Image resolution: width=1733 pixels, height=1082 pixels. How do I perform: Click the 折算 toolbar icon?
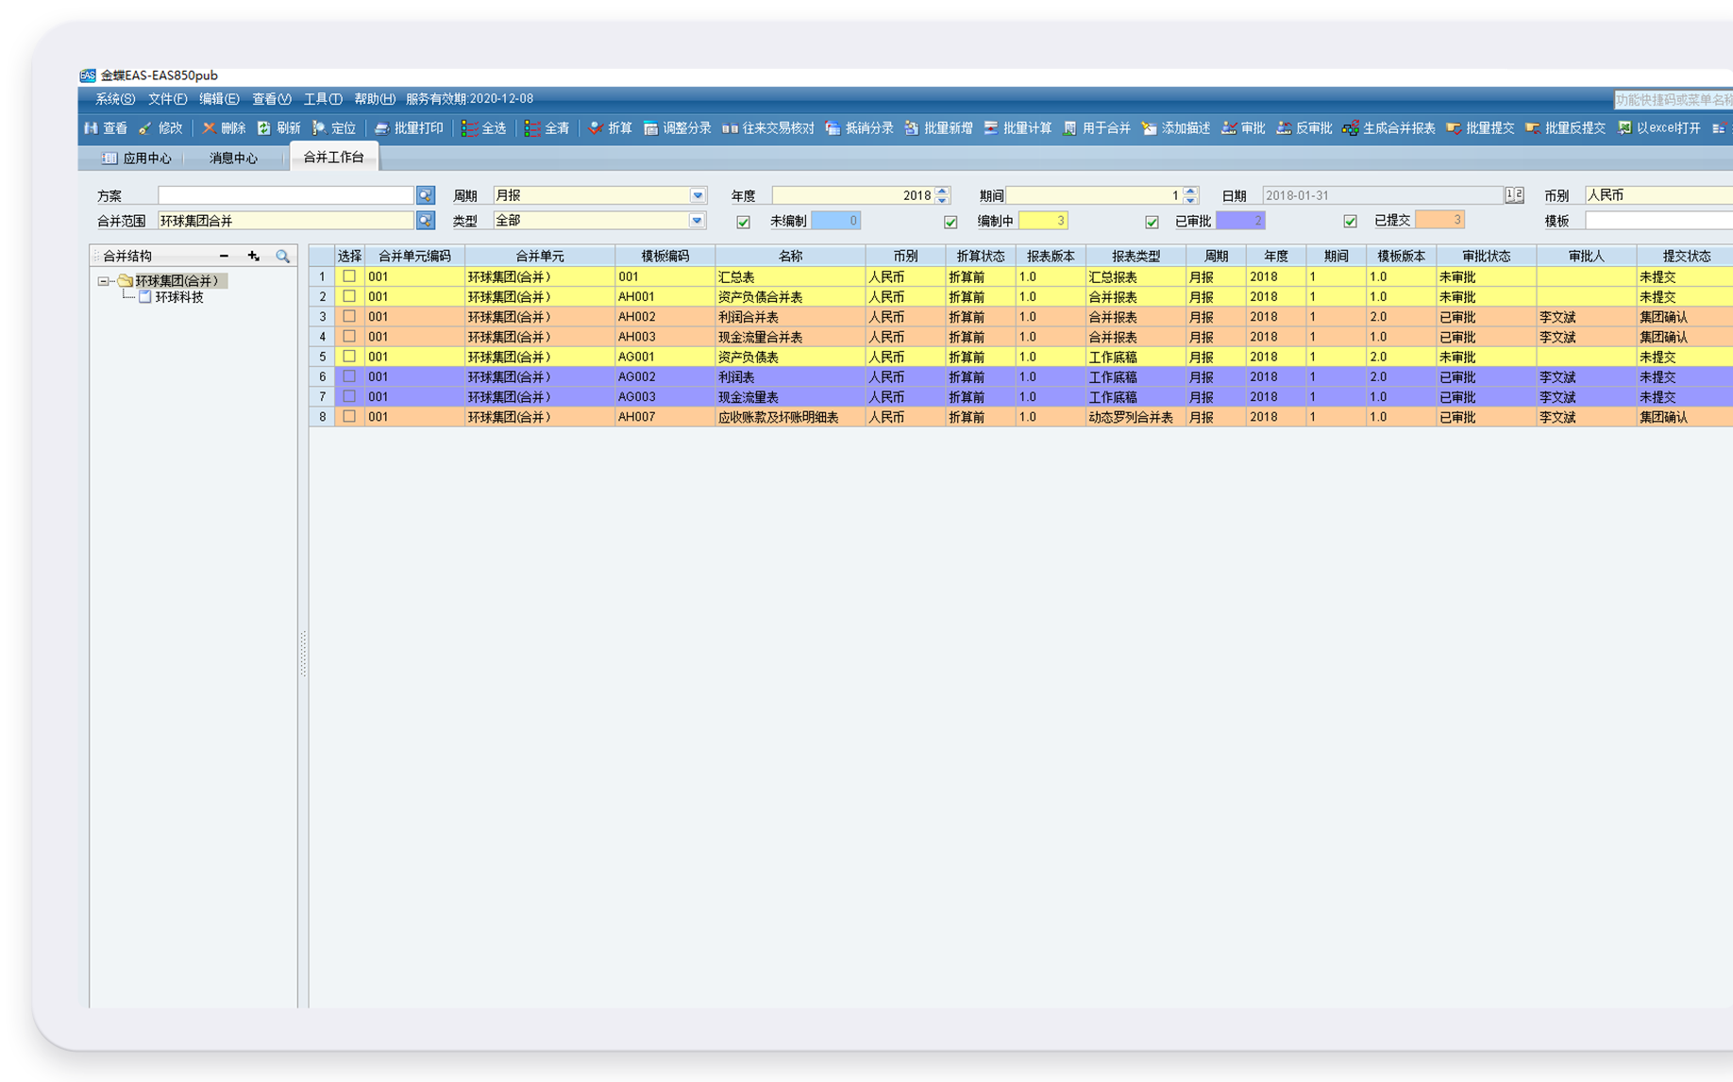[x=596, y=128]
